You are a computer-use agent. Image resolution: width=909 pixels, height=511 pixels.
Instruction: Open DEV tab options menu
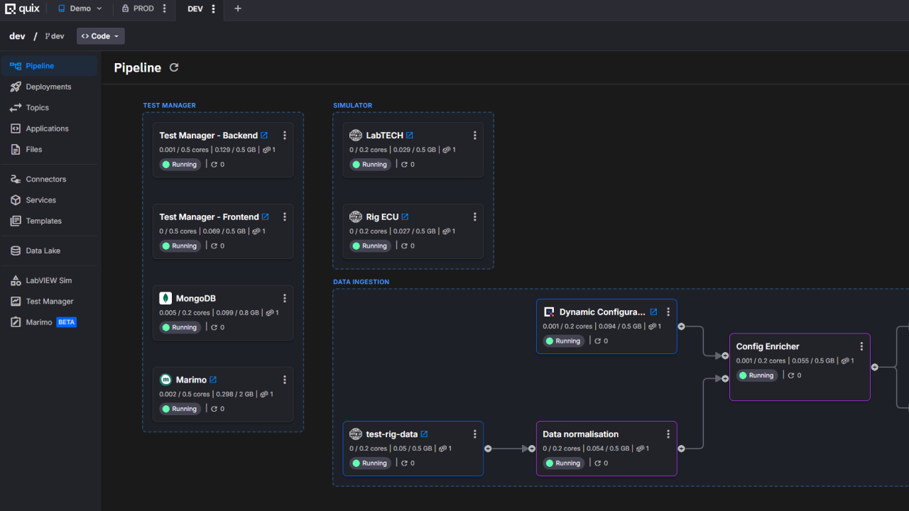click(x=213, y=9)
